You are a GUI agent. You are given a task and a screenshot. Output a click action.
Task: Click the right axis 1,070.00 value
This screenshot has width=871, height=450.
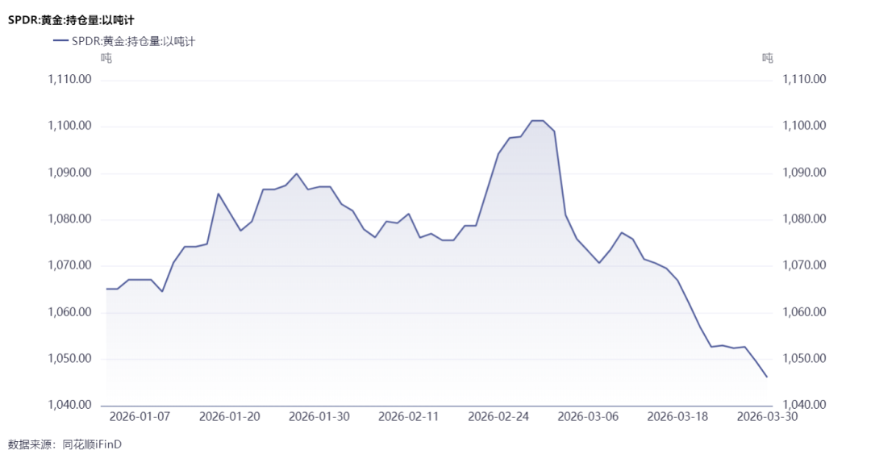tap(804, 266)
